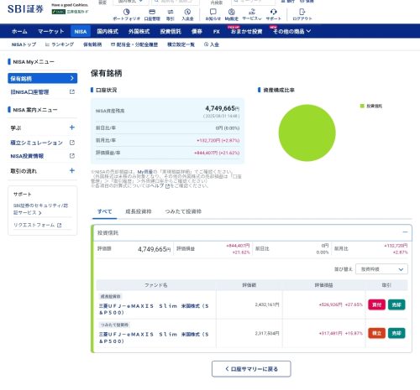420x390 pixels.
Task: Open 口座管理 account management icon
Action: click(152, 12)
